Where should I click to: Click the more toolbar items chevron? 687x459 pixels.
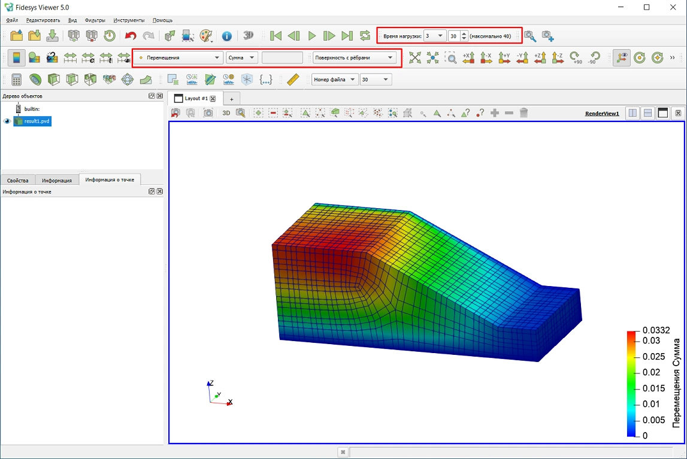[x=672, y=57]
